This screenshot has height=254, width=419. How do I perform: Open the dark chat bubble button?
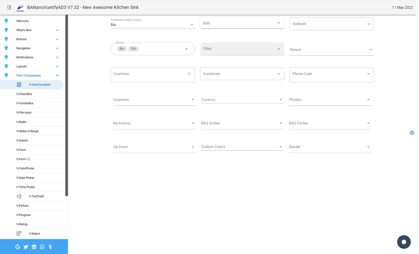click(404, 242)
